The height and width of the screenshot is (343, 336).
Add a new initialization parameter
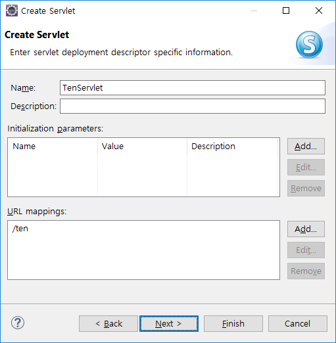pos(306,146)
